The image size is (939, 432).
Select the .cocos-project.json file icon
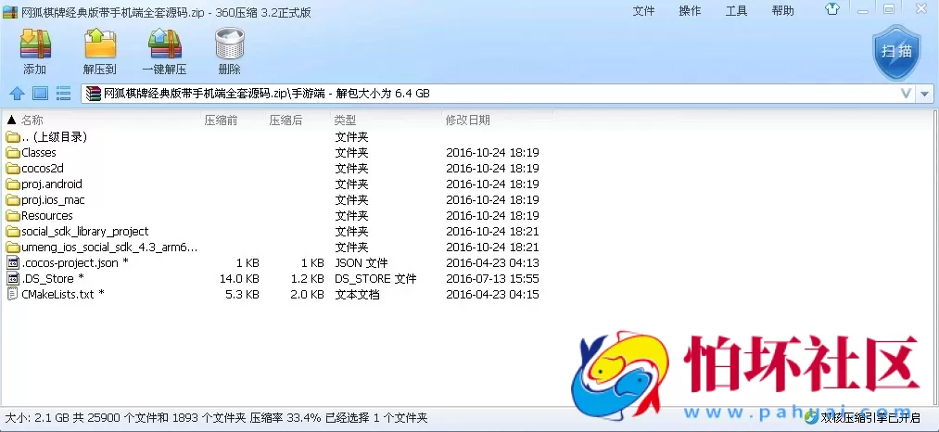13,262
